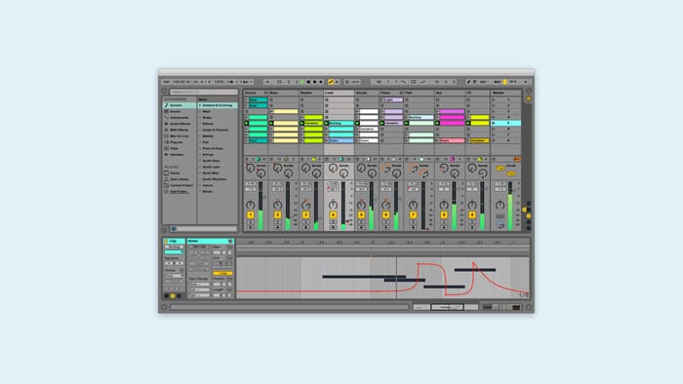Click the browser search field
Viewport: 683px width, 384px height.
pos(204,92)
